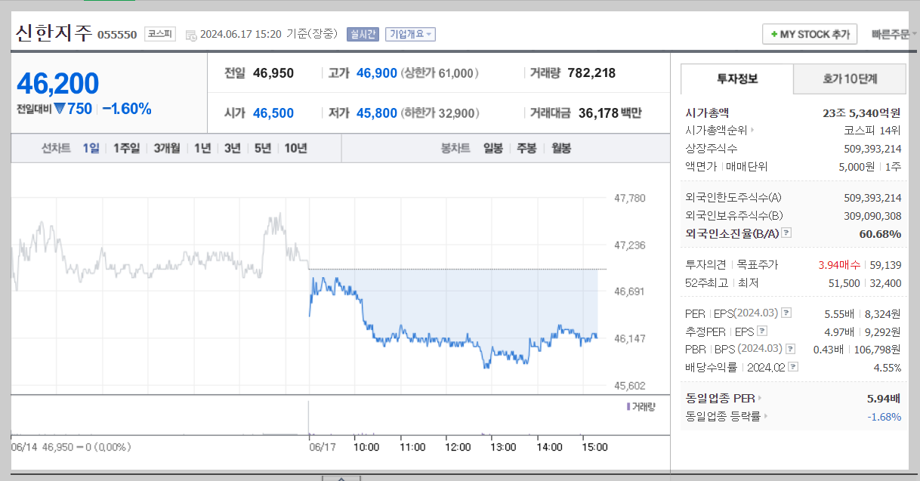Open the 시가총액순위 link
The image size is (920, 481).
pyautogui.click(x=716, y=130)
